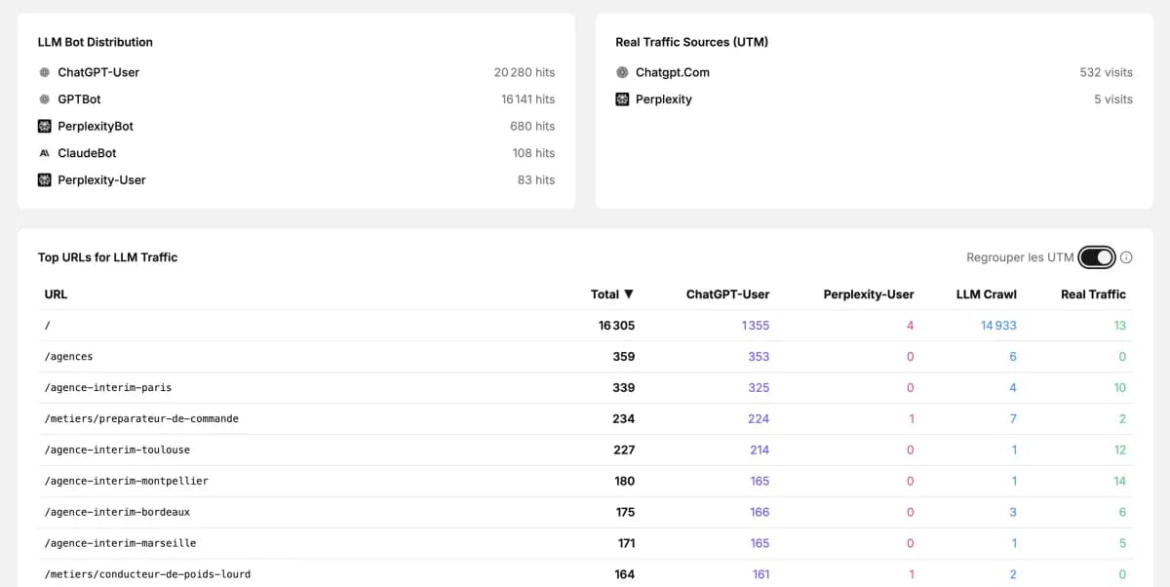
Task: Click the 680 hits value
Action: (x=532, y=126)
